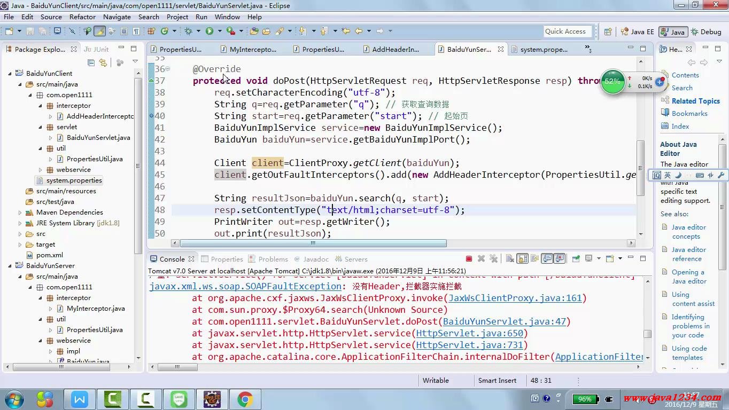Click the Debug bug toolbar icon
Screen dimensions: 729x410
(188, 31)
